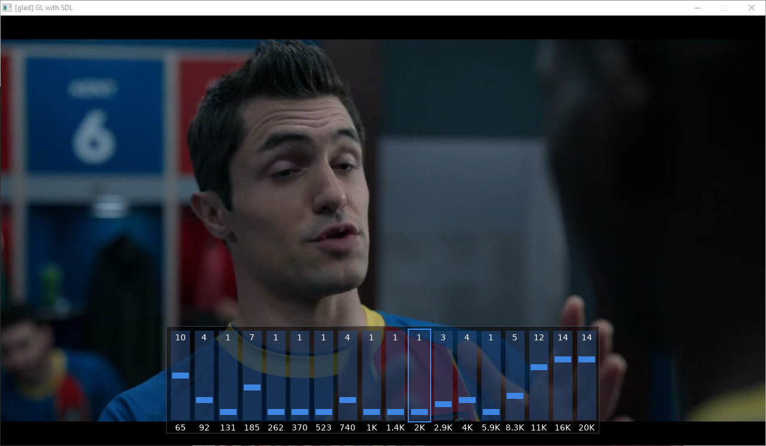
Task: Click the "185" frequency label text
Action: click(x=252, y=427)
